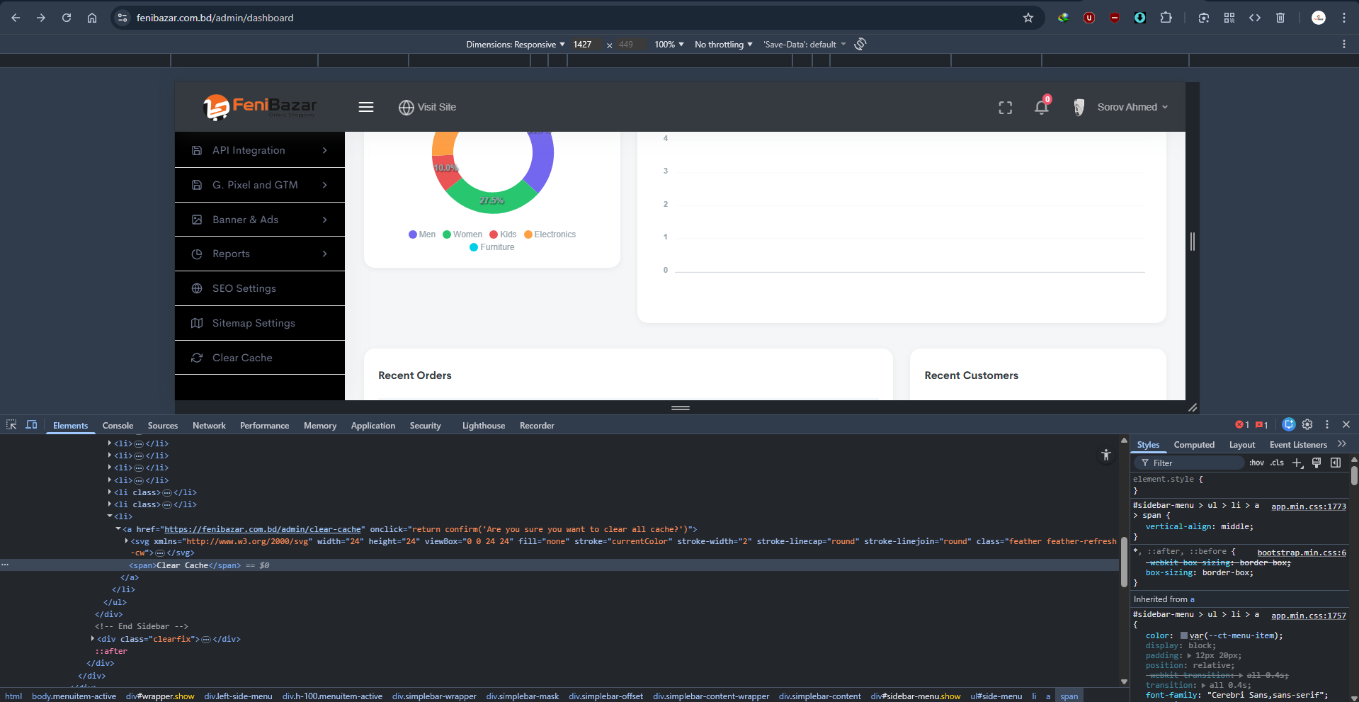1359x702 pixels.
Task: Click the QR code extension icon
Action: point(1229,18)
